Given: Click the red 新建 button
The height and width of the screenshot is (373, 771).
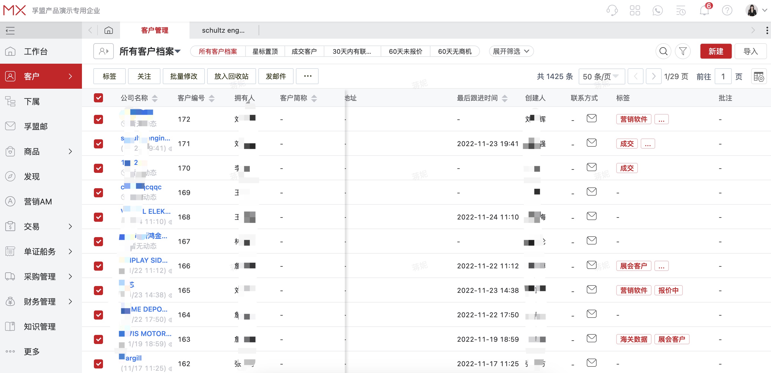Looking at the screenshot, I should click(x=716, y=51).
